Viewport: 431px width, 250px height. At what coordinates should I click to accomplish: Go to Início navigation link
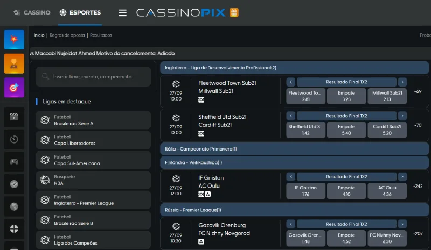(39, 35)
